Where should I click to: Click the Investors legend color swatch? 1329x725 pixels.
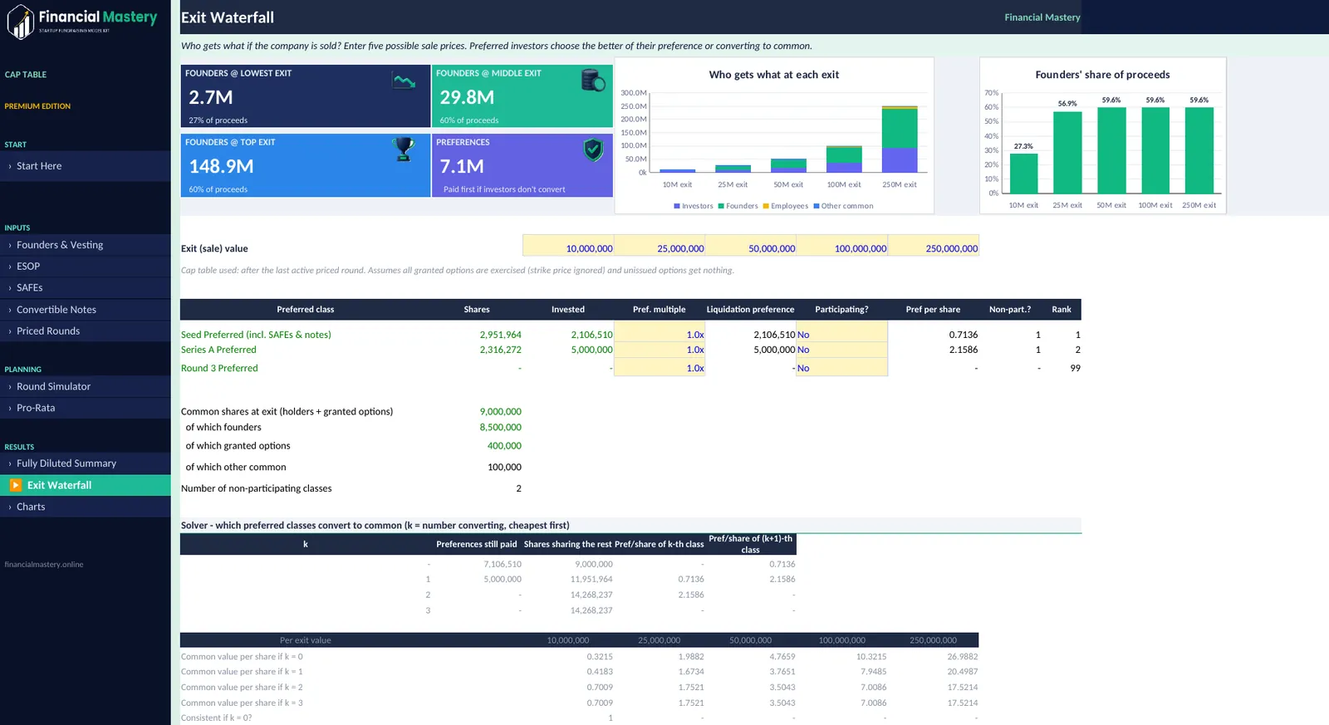(x=677, y=206)
